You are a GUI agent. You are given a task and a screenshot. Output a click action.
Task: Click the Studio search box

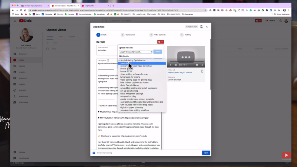pyautogui.click(x=151, y=21)
